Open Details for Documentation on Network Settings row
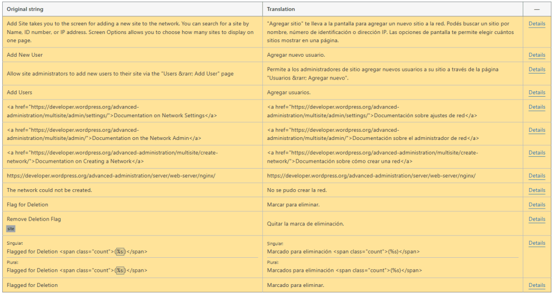The width and height of the screenshot is (553, 294). pos(536,107)
